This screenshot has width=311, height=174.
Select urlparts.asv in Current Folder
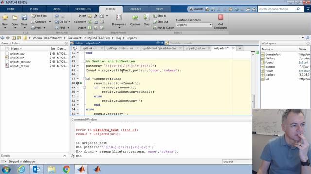[x=17, y=54]
